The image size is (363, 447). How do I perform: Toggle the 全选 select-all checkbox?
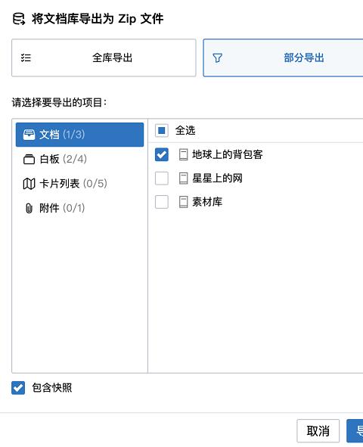coord(162,131)
